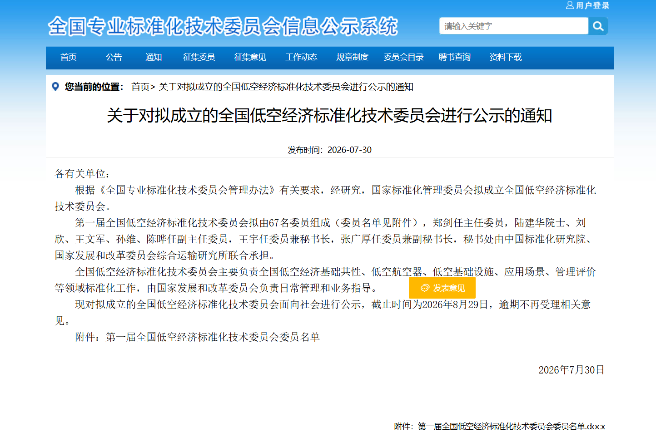
Task: Click the breadcrumb text 关于对拟成立的全国低空经济标准化技术委员会进行公示的通知
Action: click(x=286, y=87)
